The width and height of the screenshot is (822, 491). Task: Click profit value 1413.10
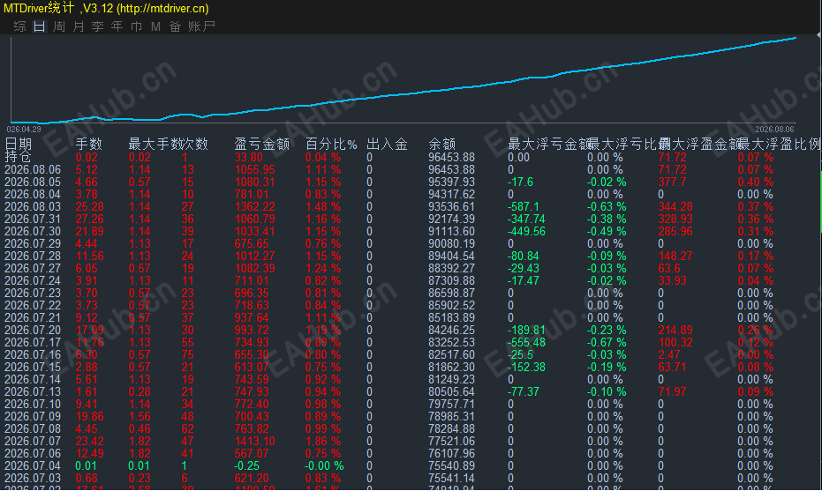pos(255,441)
